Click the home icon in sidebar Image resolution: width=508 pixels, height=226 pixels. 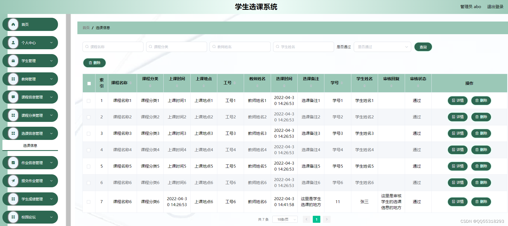point(13,24)
